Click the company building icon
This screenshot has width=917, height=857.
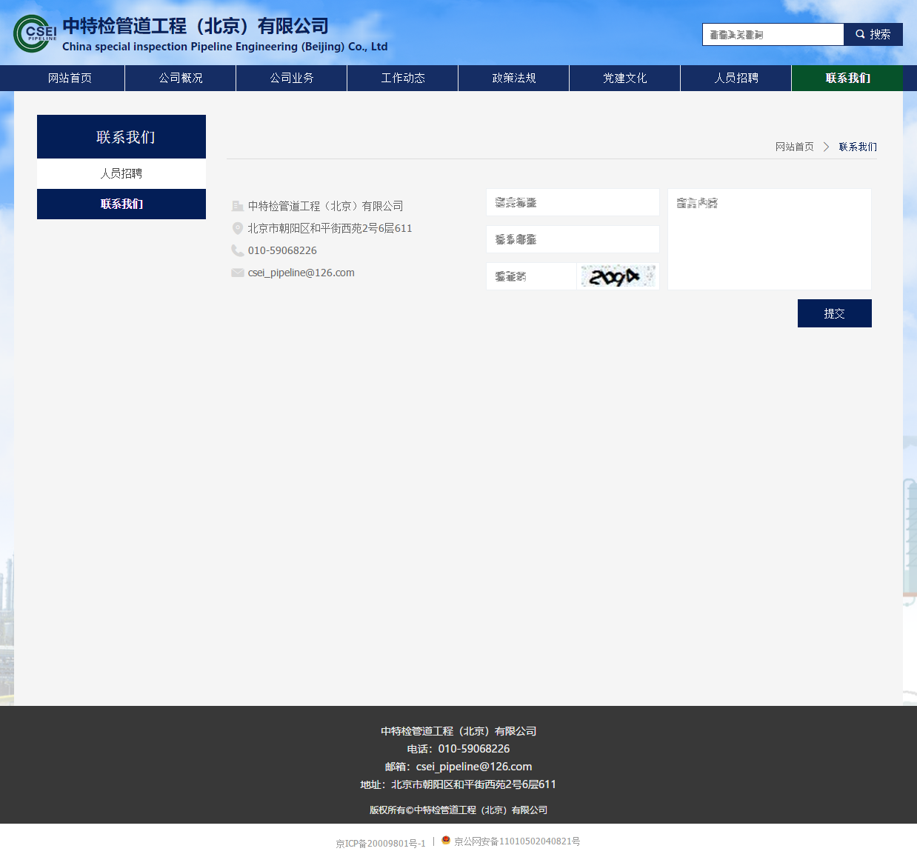click(x=237, y=206)
